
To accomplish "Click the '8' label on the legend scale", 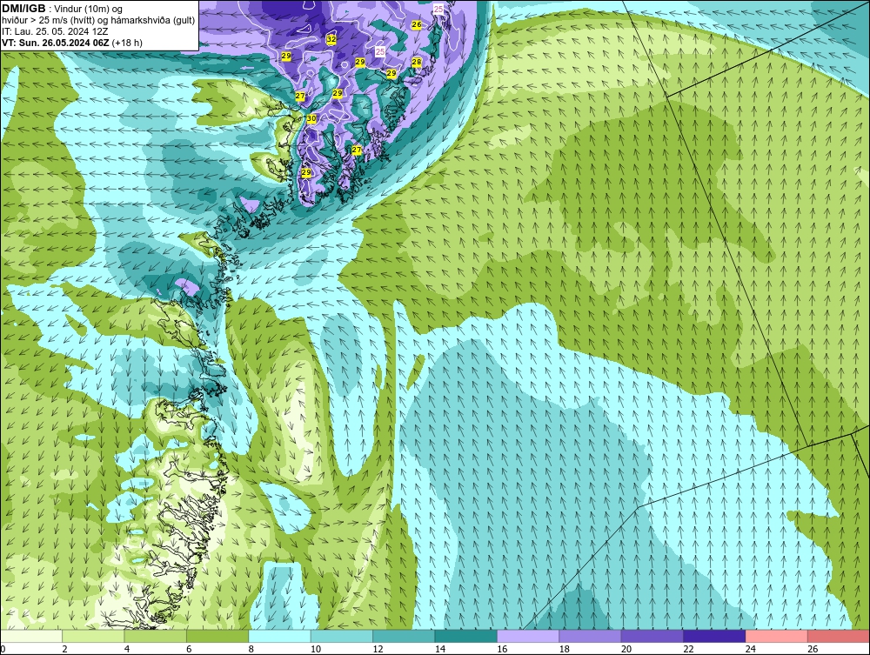I will click(251, 649).
